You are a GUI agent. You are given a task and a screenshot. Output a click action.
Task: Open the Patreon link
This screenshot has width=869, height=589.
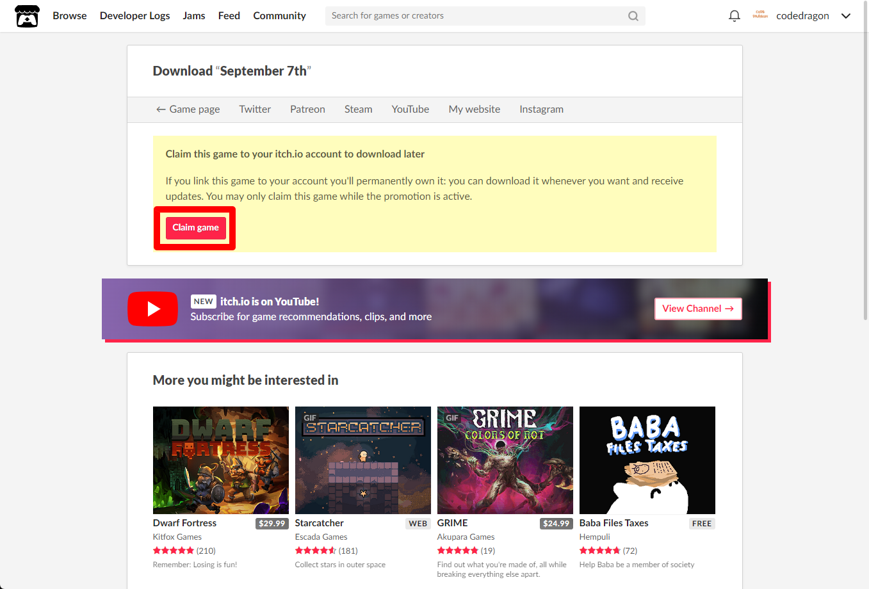[x=307, y=109]
